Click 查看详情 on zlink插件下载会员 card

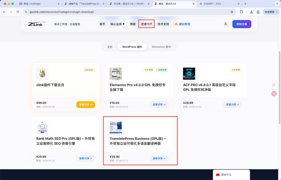(x=86, y=104)
